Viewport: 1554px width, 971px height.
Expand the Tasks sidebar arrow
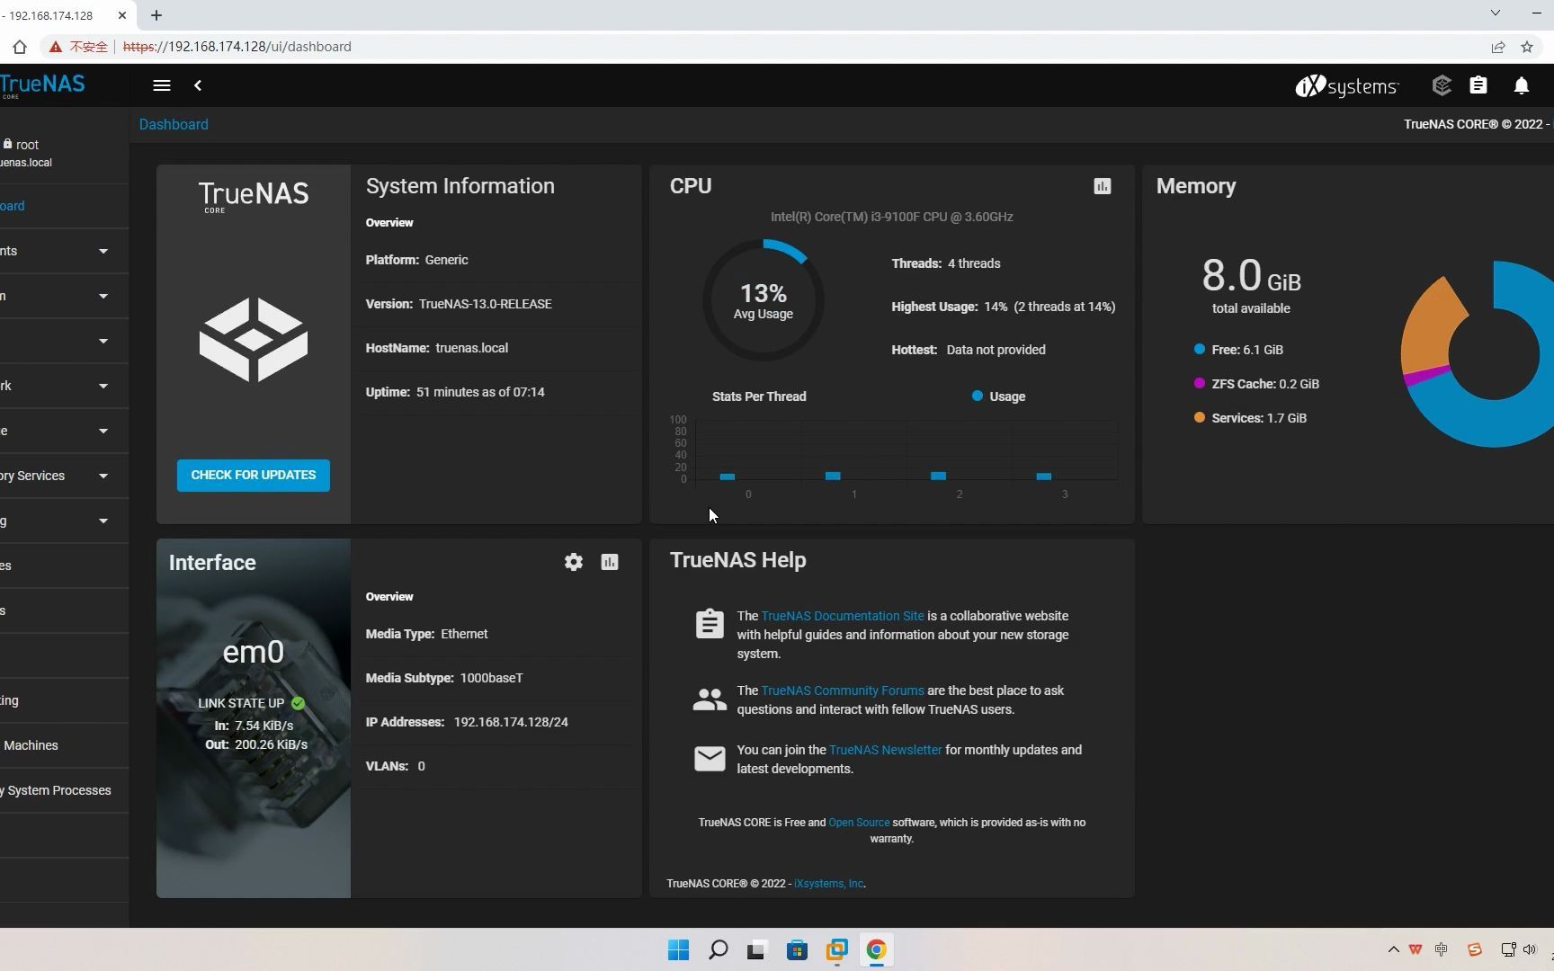(103, 341)
